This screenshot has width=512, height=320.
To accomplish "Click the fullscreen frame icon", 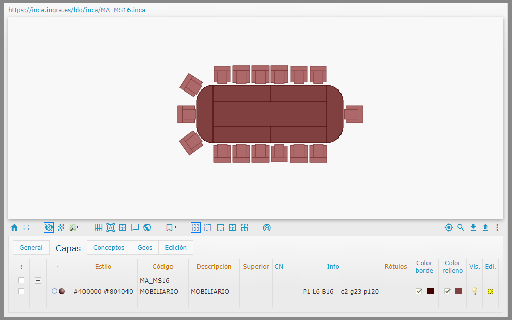I will click(26, 227).
